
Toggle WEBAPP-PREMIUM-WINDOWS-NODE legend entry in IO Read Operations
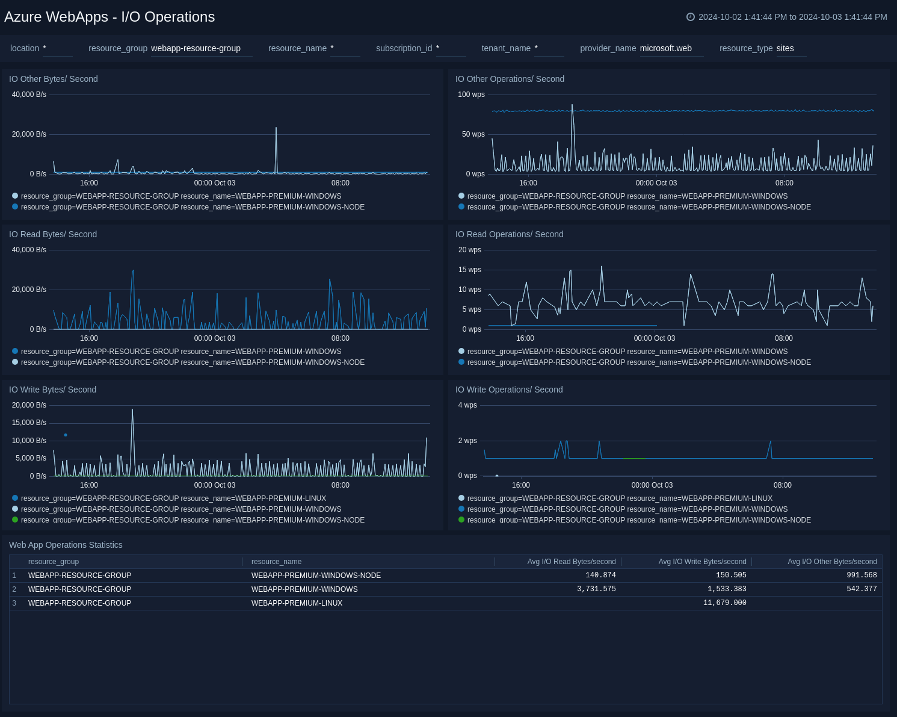(635, 362)
